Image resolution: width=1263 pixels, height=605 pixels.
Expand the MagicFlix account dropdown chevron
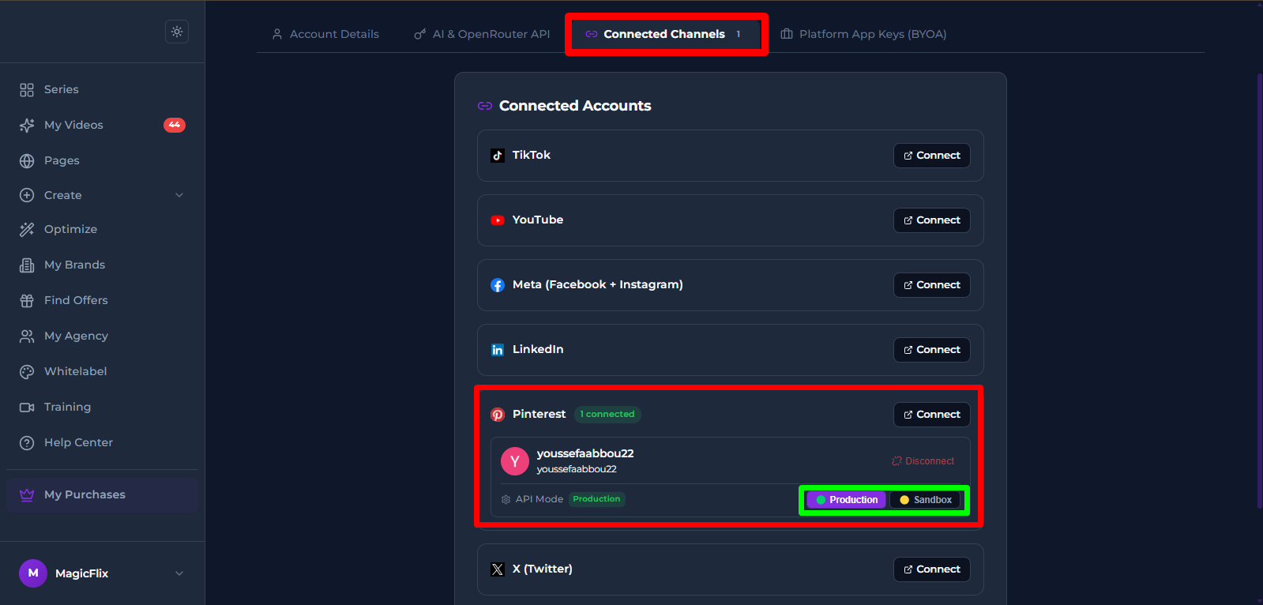(179, 573)
